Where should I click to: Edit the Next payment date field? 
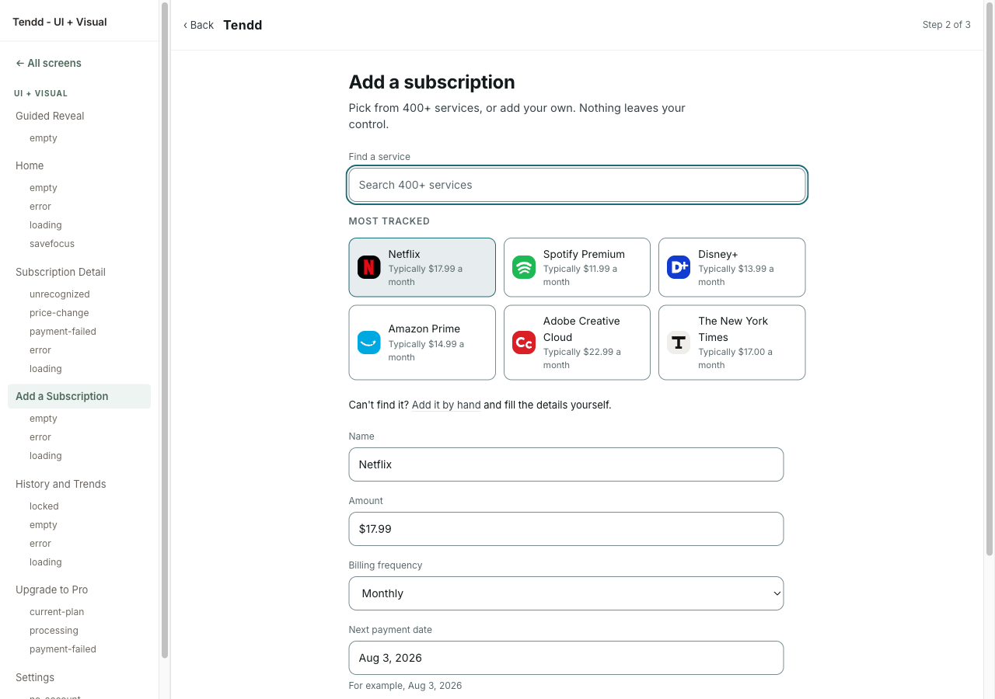[566, 658]
